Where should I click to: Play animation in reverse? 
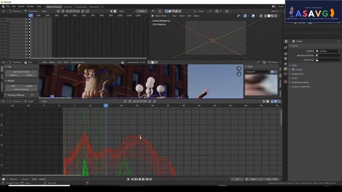[x=139, y=179]
